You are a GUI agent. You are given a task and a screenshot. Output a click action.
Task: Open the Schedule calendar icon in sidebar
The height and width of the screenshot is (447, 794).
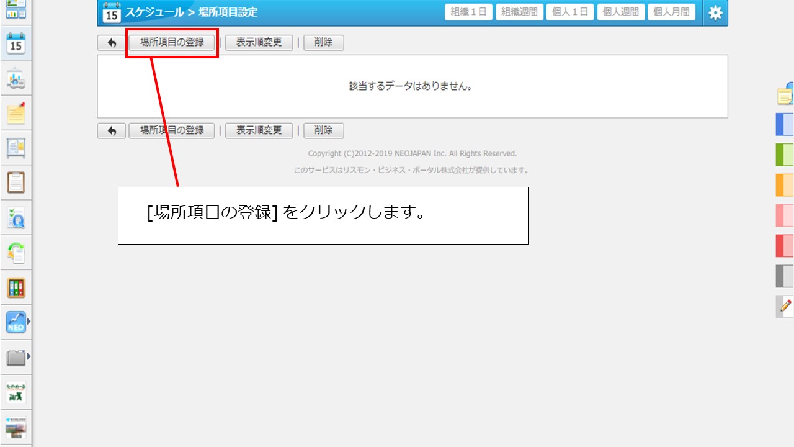tap(16, 45)
